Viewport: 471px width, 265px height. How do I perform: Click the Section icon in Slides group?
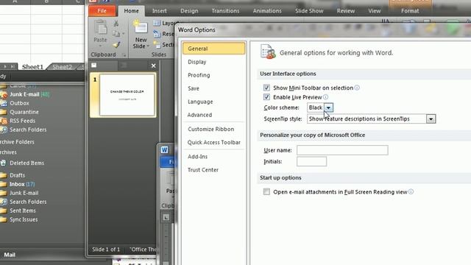click(157, 44)
